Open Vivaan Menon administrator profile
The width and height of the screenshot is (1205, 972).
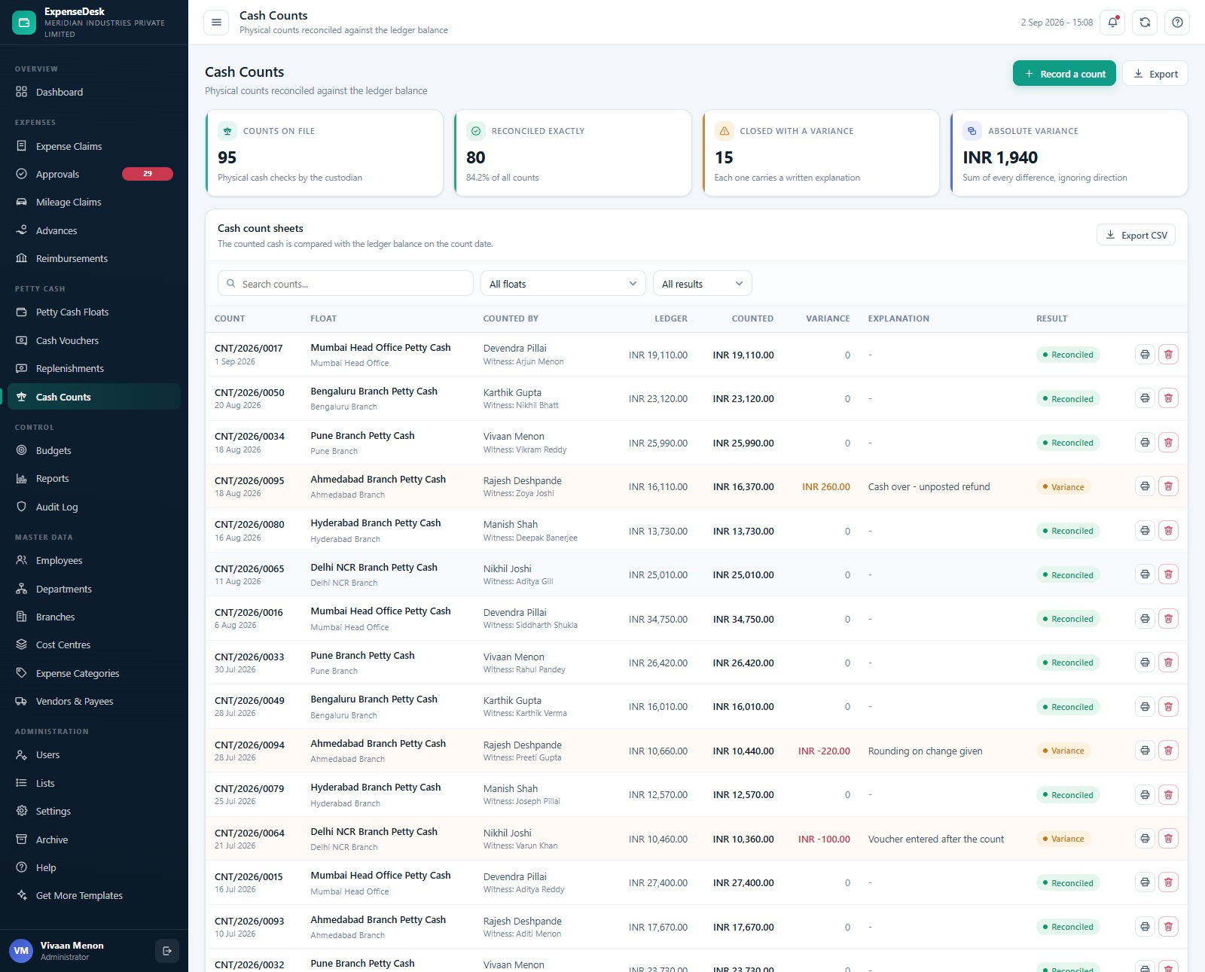click(x=72, y=951)
